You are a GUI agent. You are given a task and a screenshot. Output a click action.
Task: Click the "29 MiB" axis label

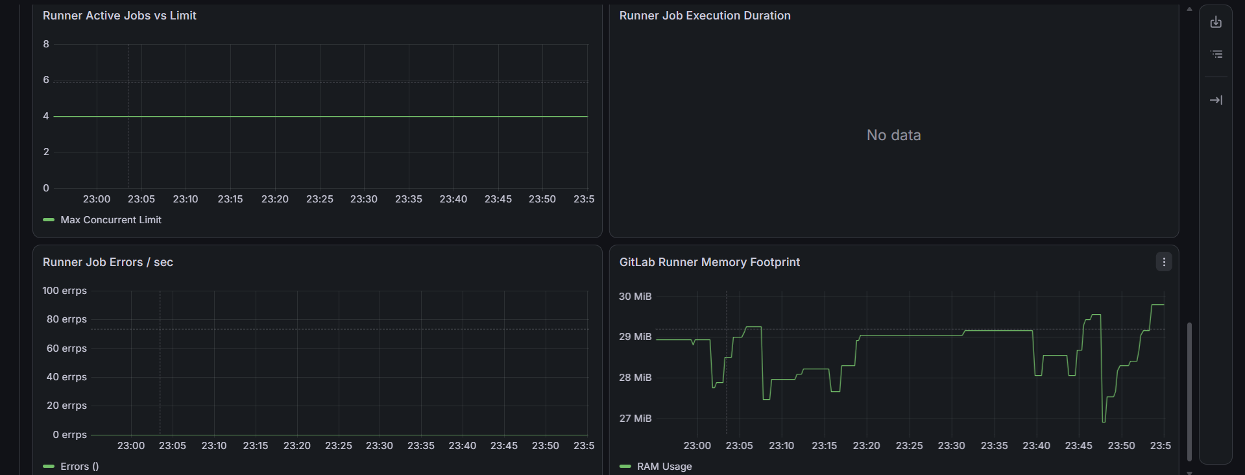[x=635, y=337]
